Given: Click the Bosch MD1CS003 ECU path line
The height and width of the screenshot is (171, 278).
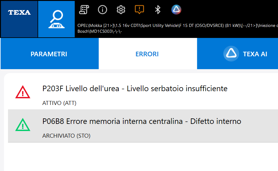Looking at the screenshot, I should point(100,32).
